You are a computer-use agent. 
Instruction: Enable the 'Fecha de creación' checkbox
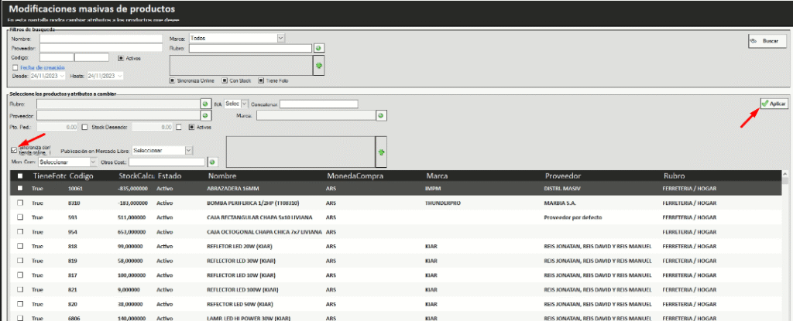15,67
